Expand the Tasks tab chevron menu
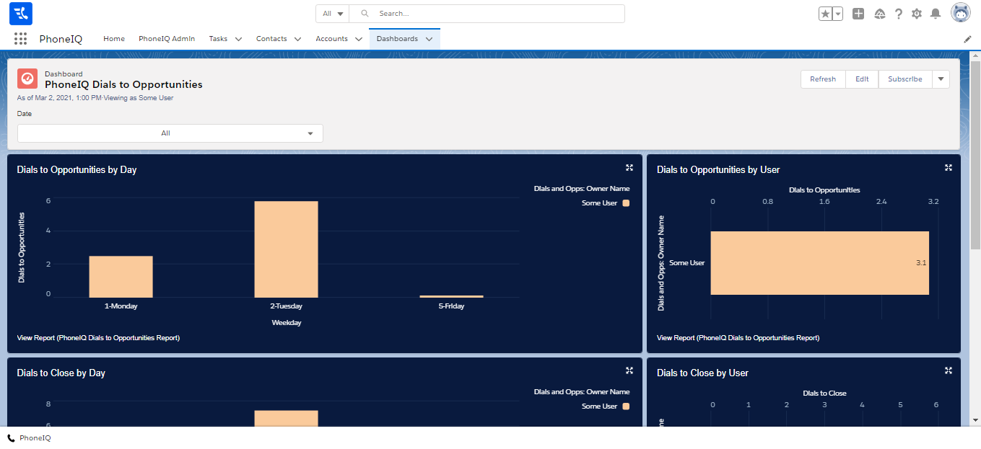The width and height of the screenshot is (981, 449). pyautogui.click(x=238, y=39)
